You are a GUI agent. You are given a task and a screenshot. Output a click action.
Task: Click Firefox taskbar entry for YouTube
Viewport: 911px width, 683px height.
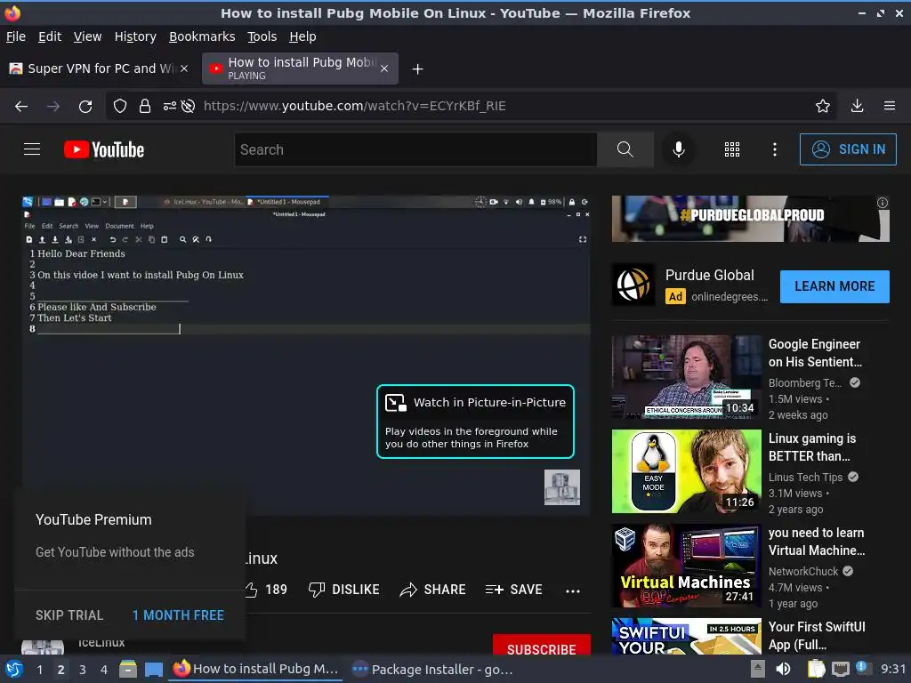click(x=256, y=669)
